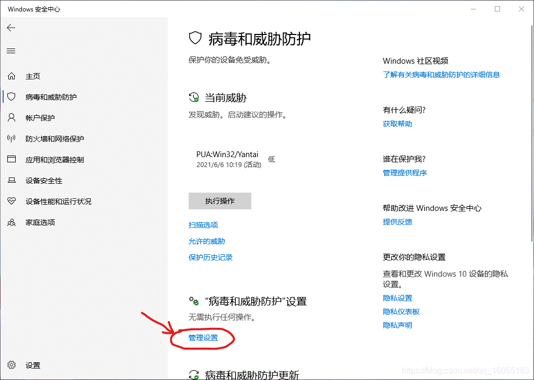The image size is (534, 380).
Task: Click the 病毒和威胁防护更新 heading
Action: tap(252, 375)
